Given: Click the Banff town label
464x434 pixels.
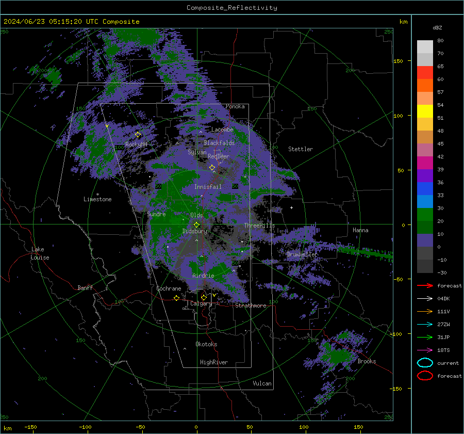Looking at the screenshot, I should (85, 288).
